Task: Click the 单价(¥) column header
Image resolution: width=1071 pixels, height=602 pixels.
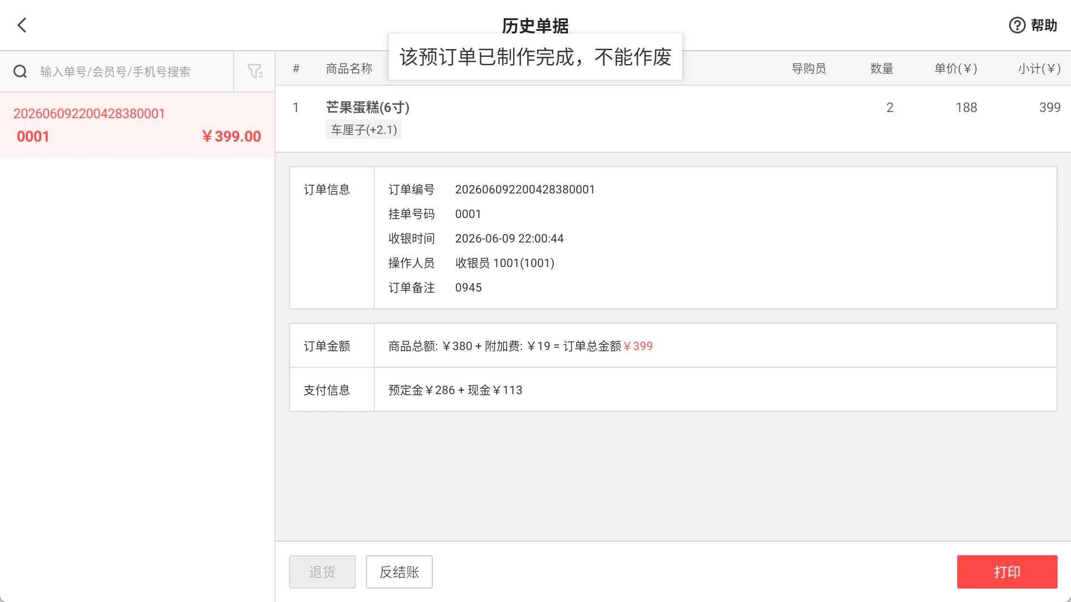Action: coord(956,69)
